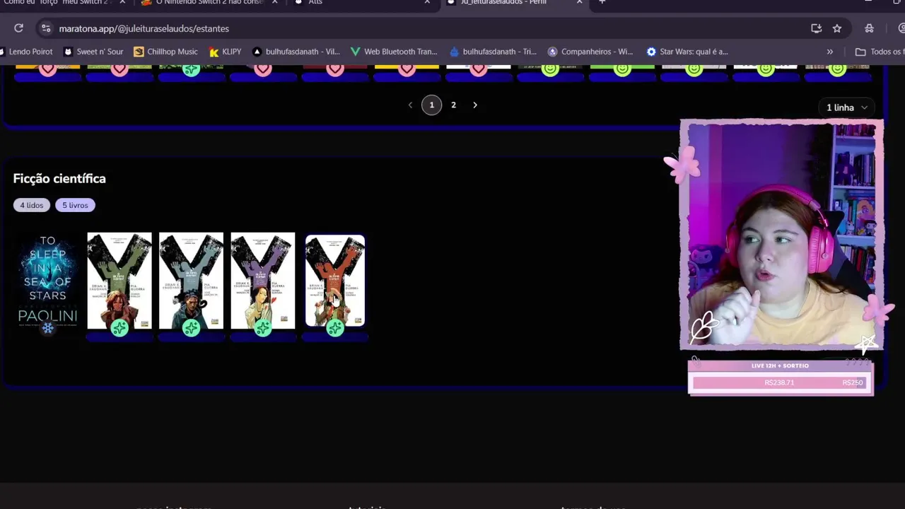Open the purple Y: O Último Homem cover

[x=263, y=281]
